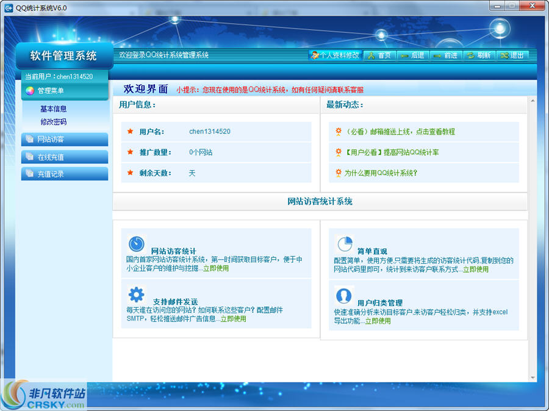Open 为什么要用QQ统计系统 link
Image resolution: width=549 pixels, height=411 pixels.
(x=381, y=173)
